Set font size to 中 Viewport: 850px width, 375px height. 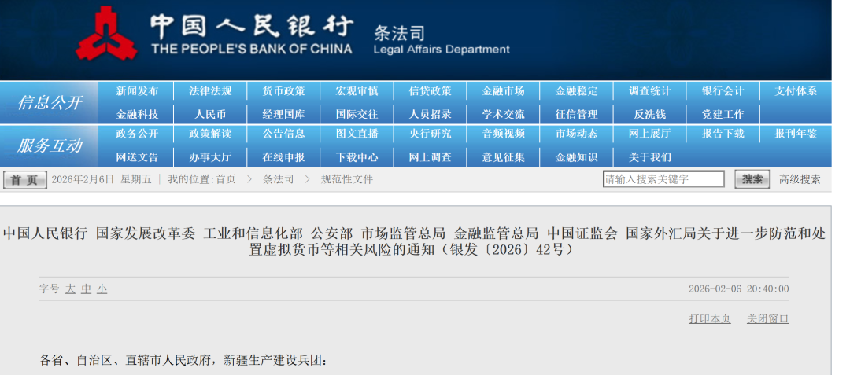87,289
